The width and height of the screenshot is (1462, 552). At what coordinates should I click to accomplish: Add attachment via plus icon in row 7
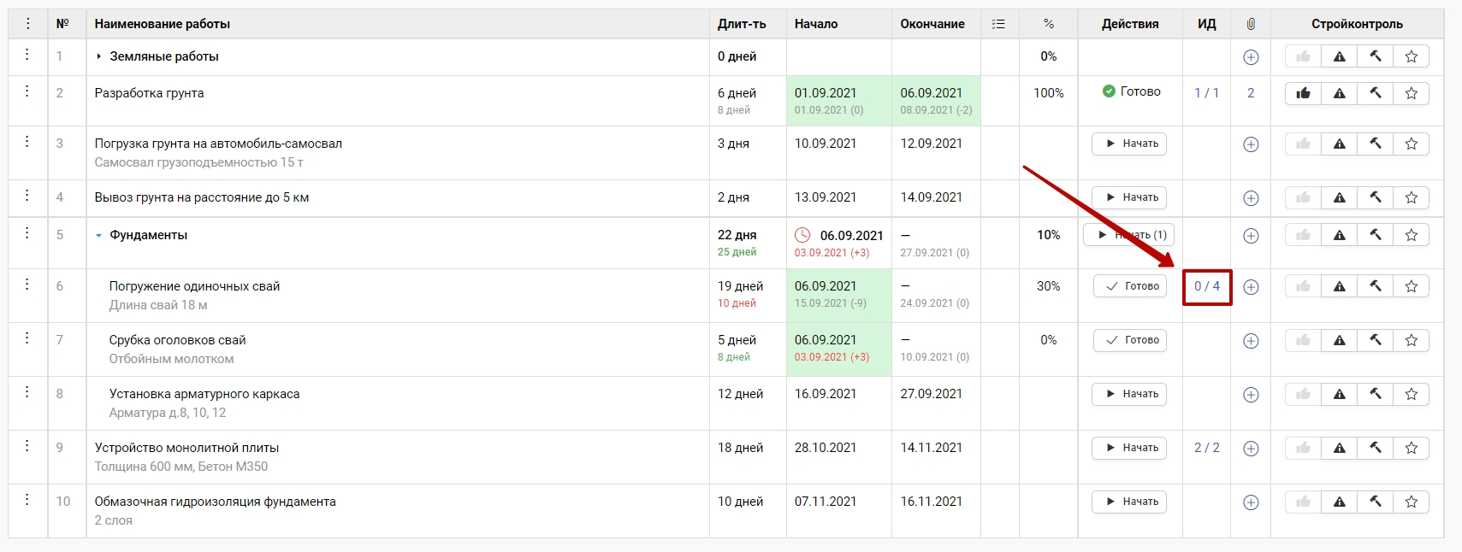[x=1251, y=341]
